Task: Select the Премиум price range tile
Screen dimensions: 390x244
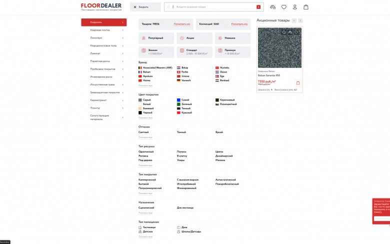Action: point(233,52)
